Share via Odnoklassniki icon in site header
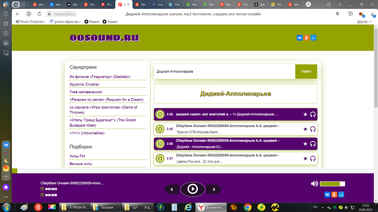The height and width of the screenshot is (212, 378). click(307, 38)
